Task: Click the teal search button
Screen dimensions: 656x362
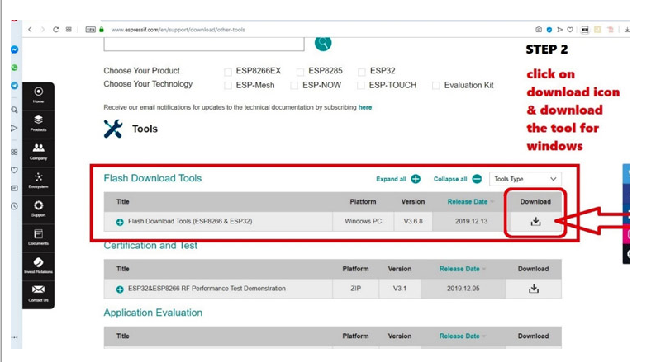Action: tap(323, 43)
